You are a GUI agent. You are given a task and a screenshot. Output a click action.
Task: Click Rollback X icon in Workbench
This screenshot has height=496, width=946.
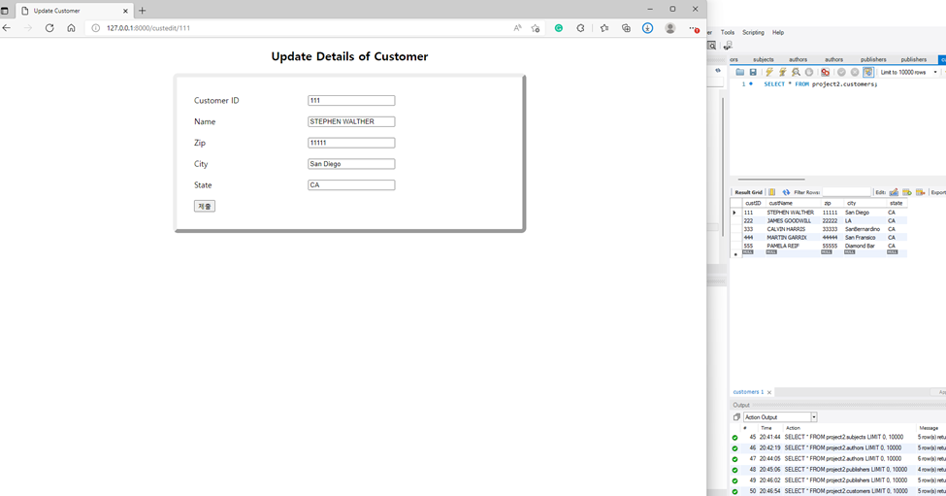[x=855, y=72]
